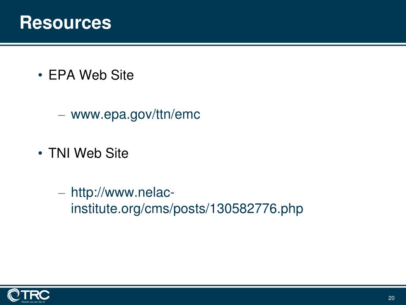Click the dark blue header bar beside Resources
406x305 pixels.
[x=259, y=21]
